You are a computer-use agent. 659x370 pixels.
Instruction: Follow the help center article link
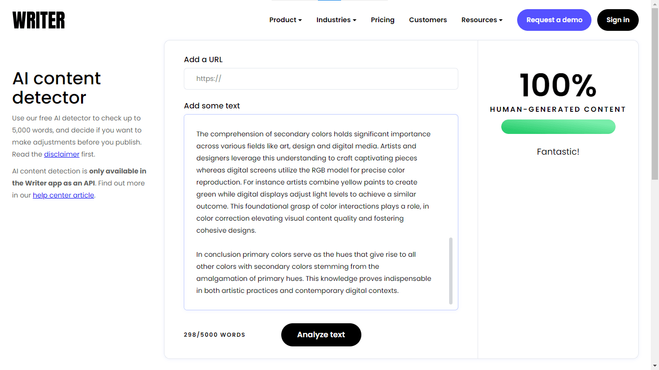tap(63, 195)
